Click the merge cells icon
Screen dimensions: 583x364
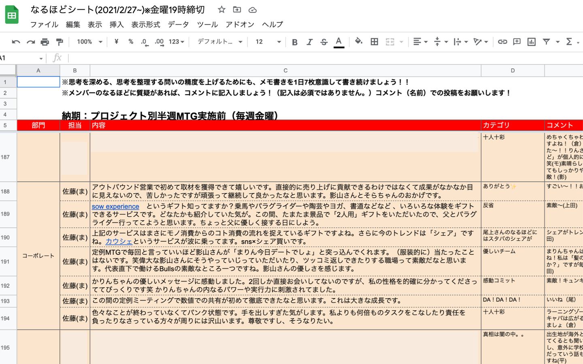(390, 42)
